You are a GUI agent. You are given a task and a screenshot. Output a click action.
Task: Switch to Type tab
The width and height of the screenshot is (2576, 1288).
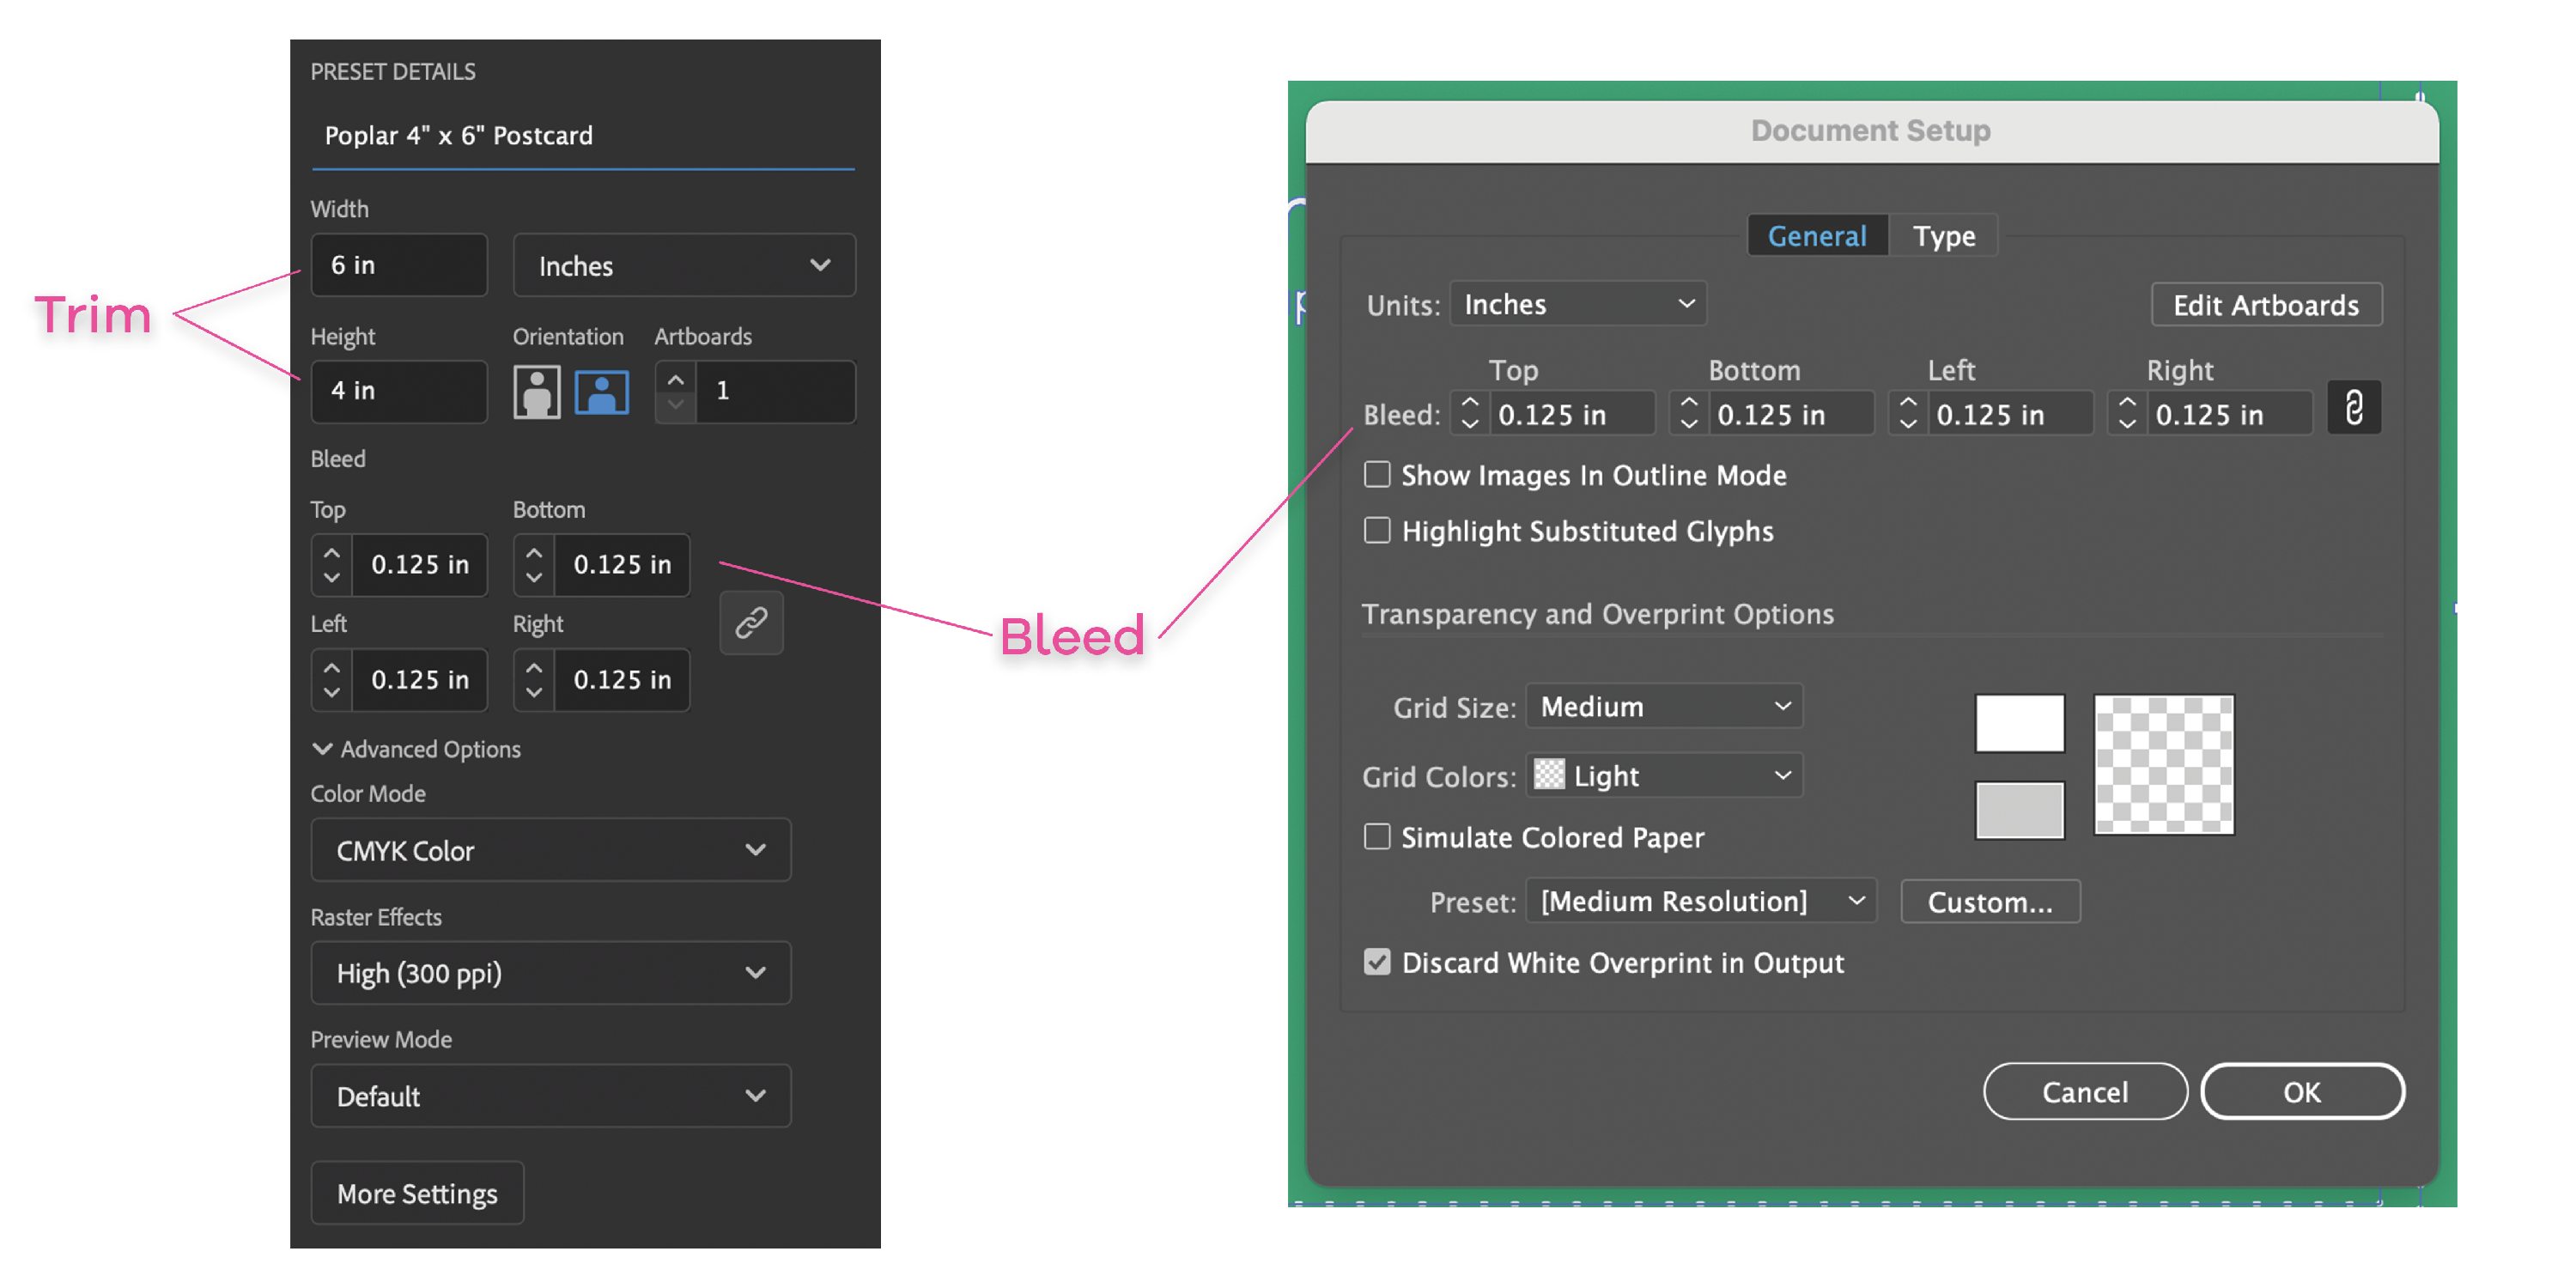(x=1943, y=236)
